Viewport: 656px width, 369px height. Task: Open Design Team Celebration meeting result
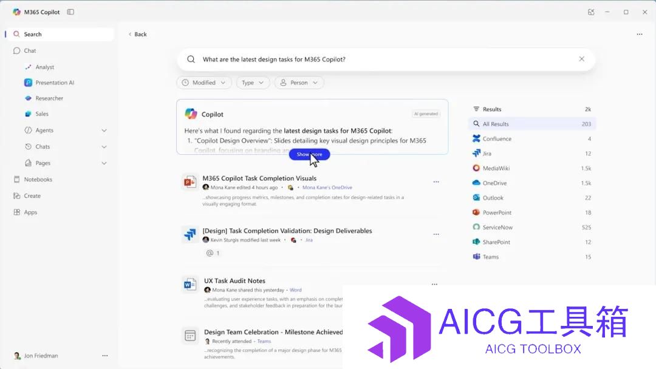point(273,332)
